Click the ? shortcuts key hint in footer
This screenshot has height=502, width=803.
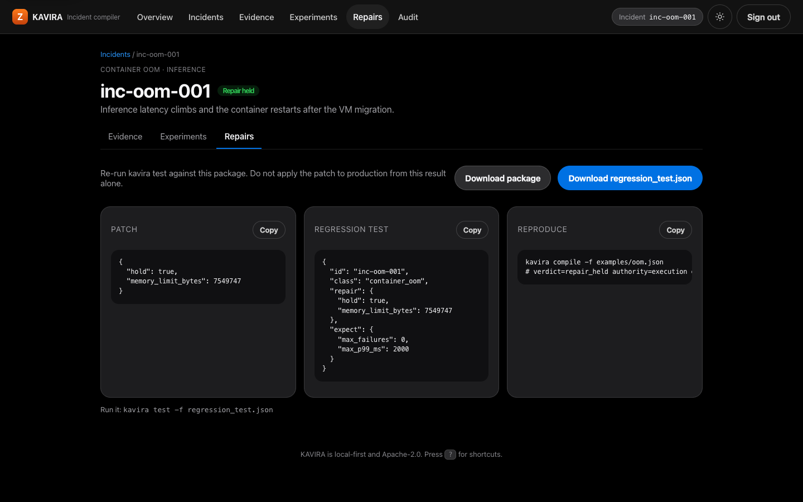pyautogui.click(x=451, y=455)
